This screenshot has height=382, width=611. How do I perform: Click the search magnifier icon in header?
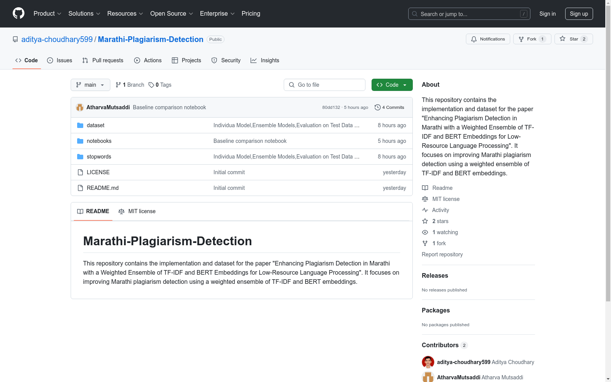(415, 14)
